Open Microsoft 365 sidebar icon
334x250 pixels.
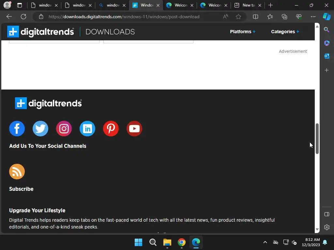click(326, 43)
